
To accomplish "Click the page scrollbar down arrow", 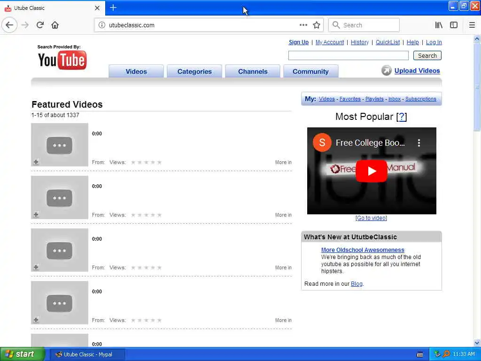I will click(x=477, y=343).
